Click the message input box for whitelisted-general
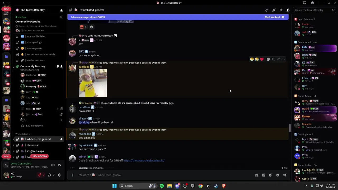The image size is (338, 190). tap(164, 175)
